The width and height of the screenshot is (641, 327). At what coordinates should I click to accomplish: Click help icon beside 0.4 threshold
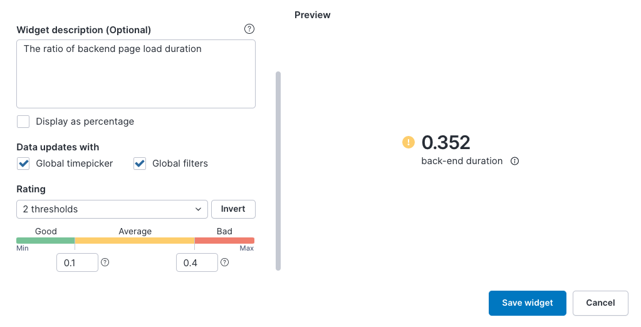point(224,262)
